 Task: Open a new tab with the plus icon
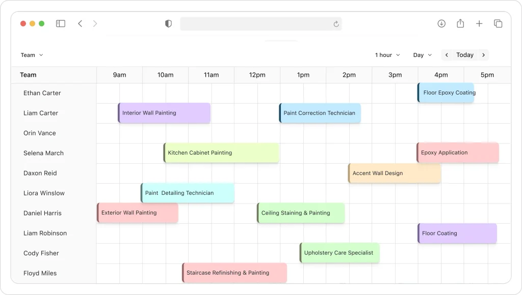[479, 24]
